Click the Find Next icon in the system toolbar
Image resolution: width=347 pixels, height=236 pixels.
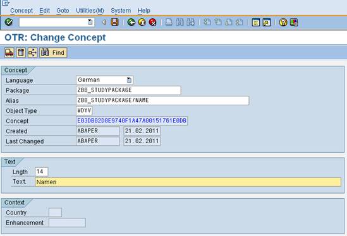pyautogui.click(x=190, y=22)
